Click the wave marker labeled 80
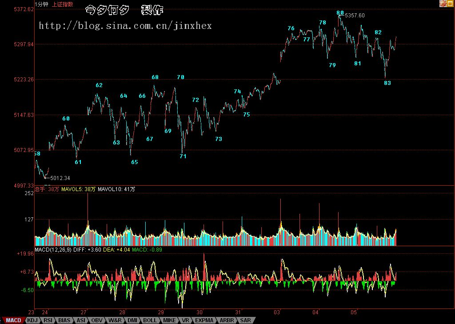Viewport: 455px width, 324px height. click(x=340, y=13)
